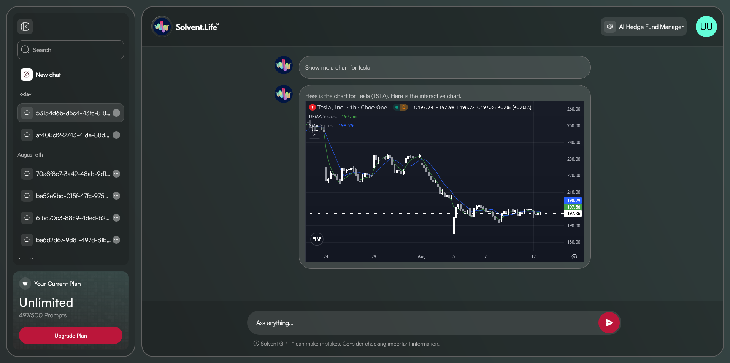Click the 12 date label on time axis
The width and height of the screenshot is (730, 363).
click(x=533, y=257)
